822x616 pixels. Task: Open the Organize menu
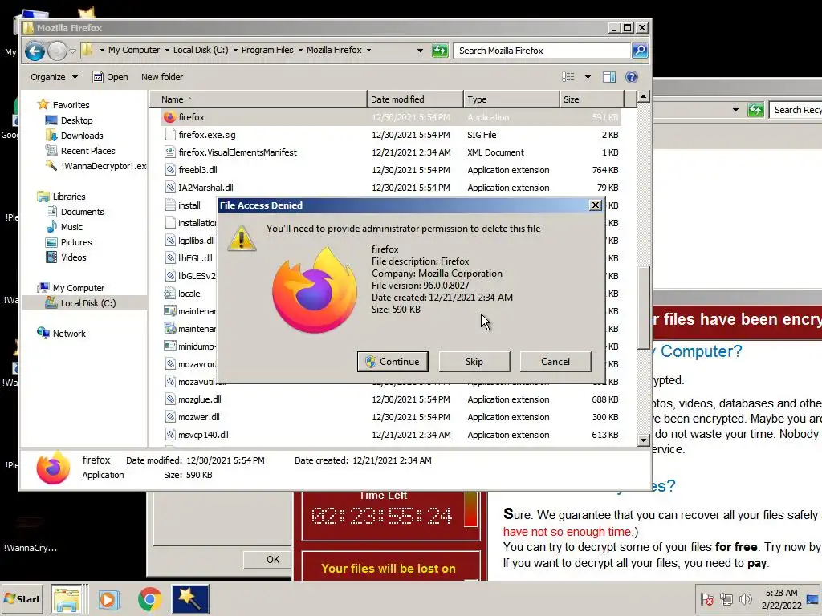[54, 77]
